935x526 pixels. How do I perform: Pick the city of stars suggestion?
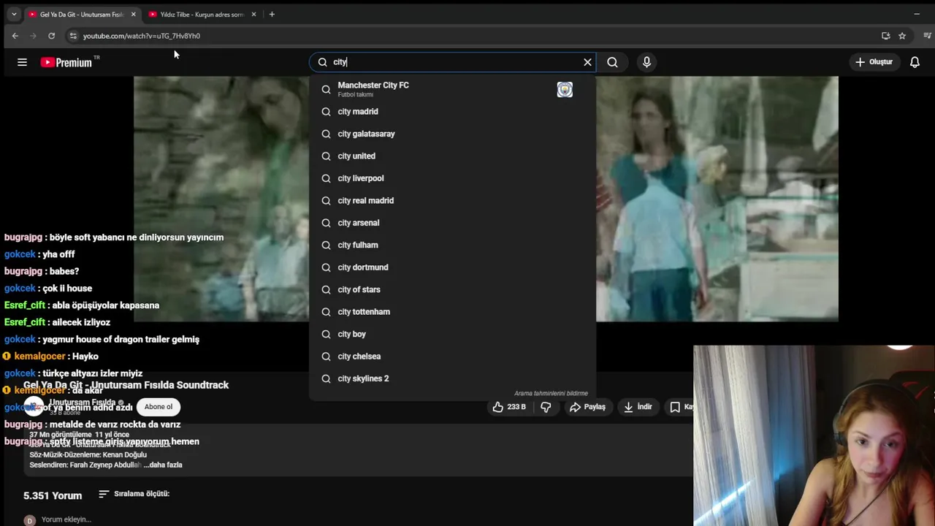(x=451, y=290)
